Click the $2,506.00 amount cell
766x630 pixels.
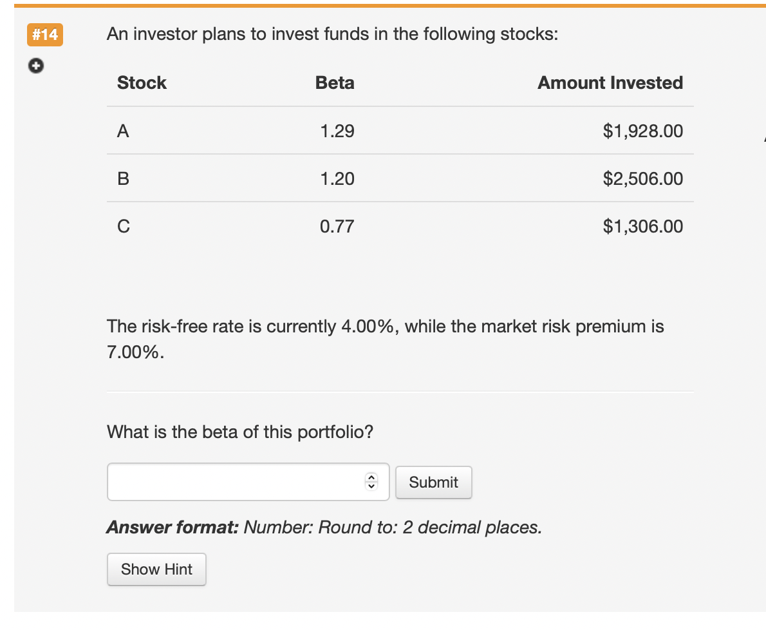click(642, 179)
